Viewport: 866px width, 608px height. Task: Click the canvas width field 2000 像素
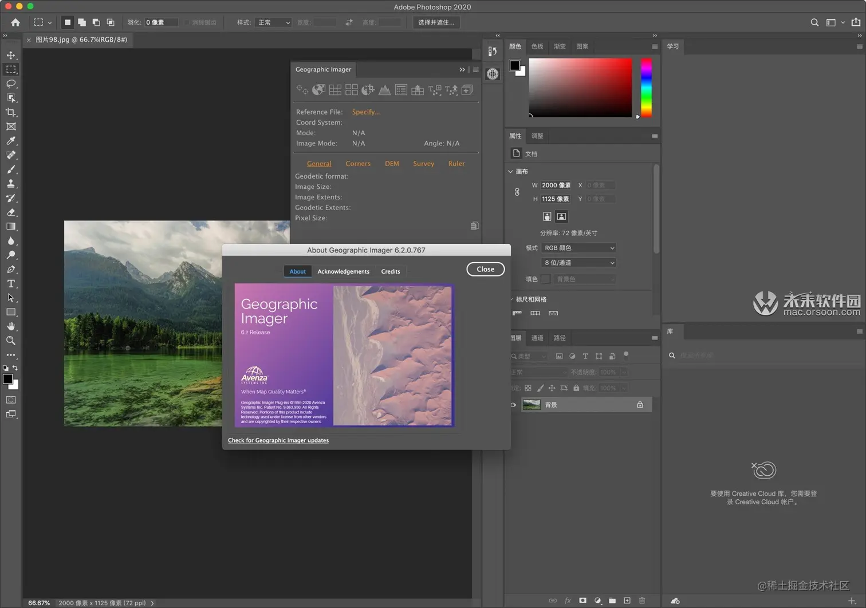pos(556,185)
